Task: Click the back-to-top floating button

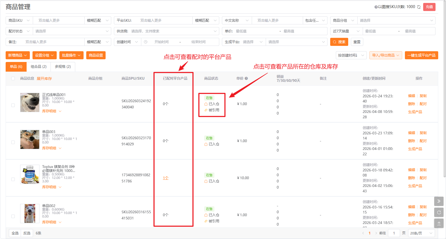Action: (439, 223)
